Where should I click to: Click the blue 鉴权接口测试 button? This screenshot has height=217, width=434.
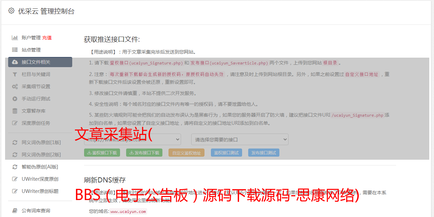pyautogui.click(x=226, y=153)
